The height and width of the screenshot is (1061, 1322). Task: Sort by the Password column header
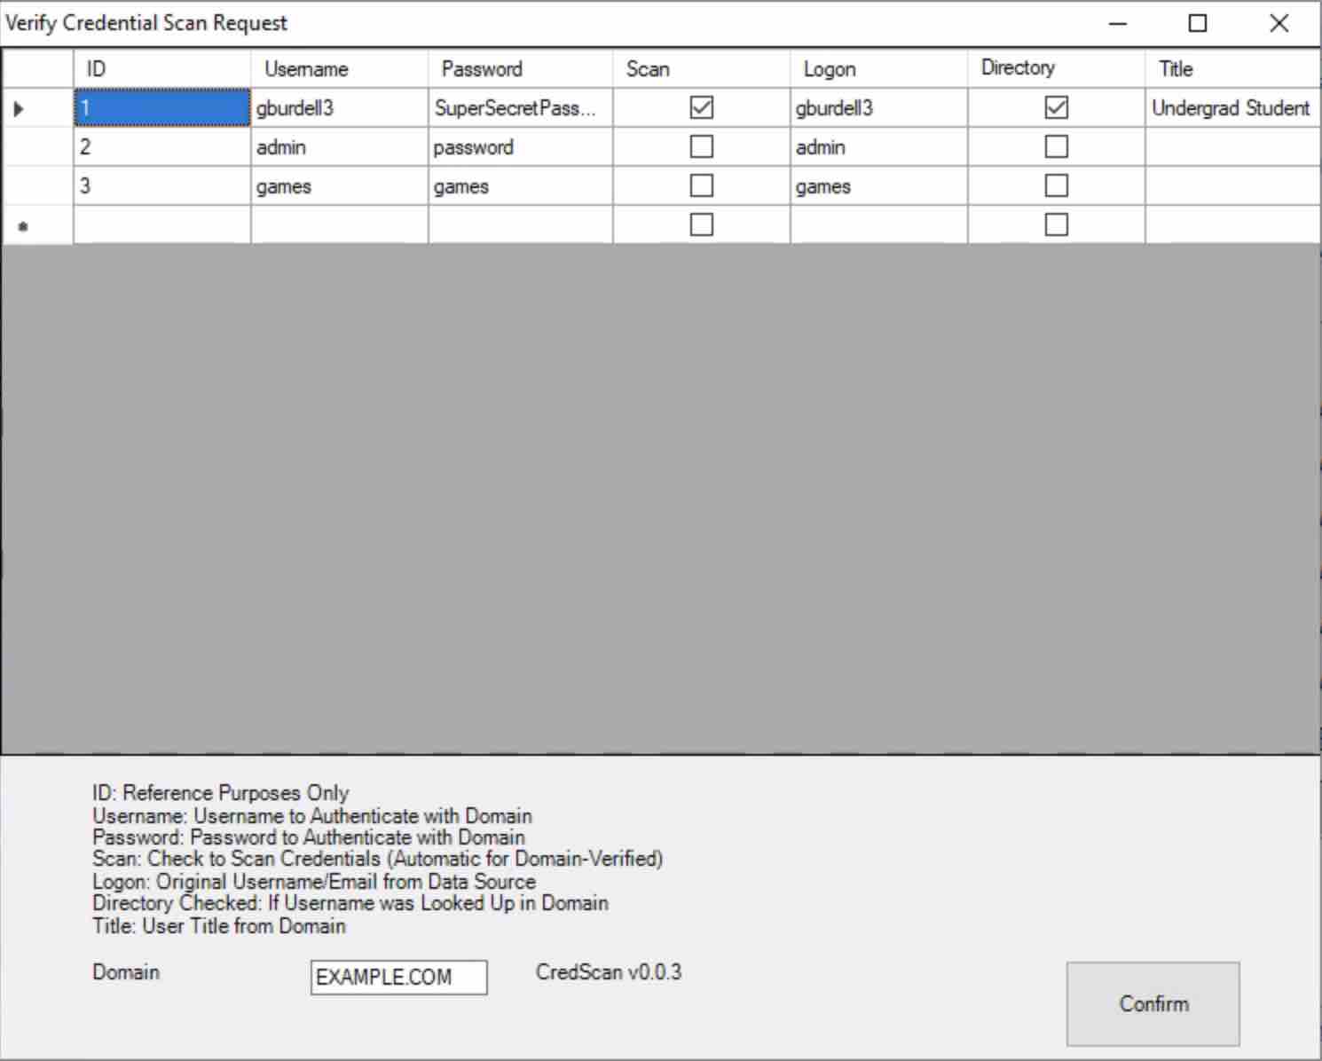tap(519, 68)
